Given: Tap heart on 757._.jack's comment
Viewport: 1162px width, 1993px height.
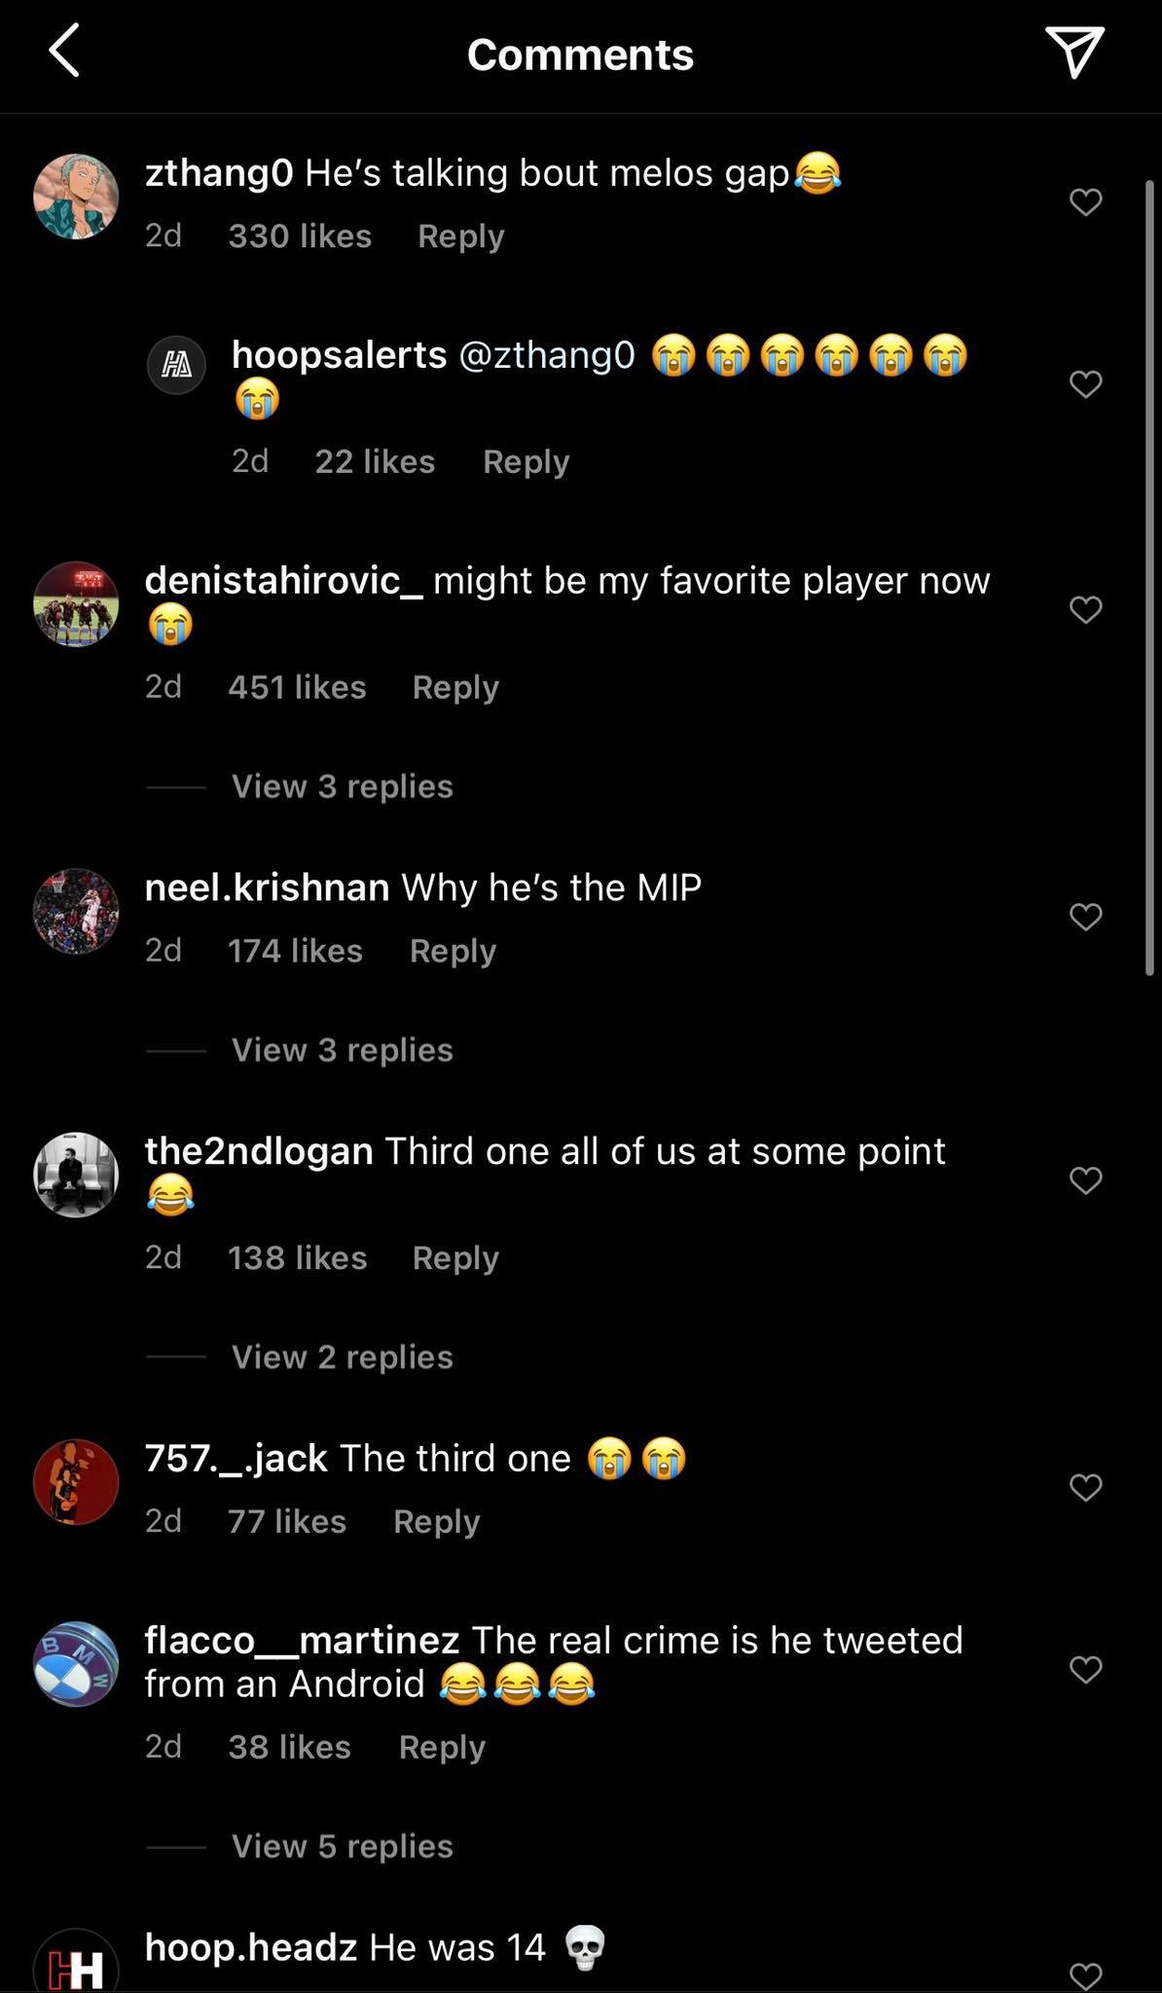Looking at the screenshot, I should click(1085, 1488).
